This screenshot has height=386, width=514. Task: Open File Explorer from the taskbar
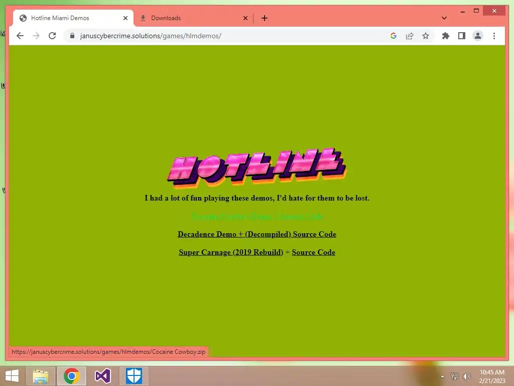coord(40,376)
